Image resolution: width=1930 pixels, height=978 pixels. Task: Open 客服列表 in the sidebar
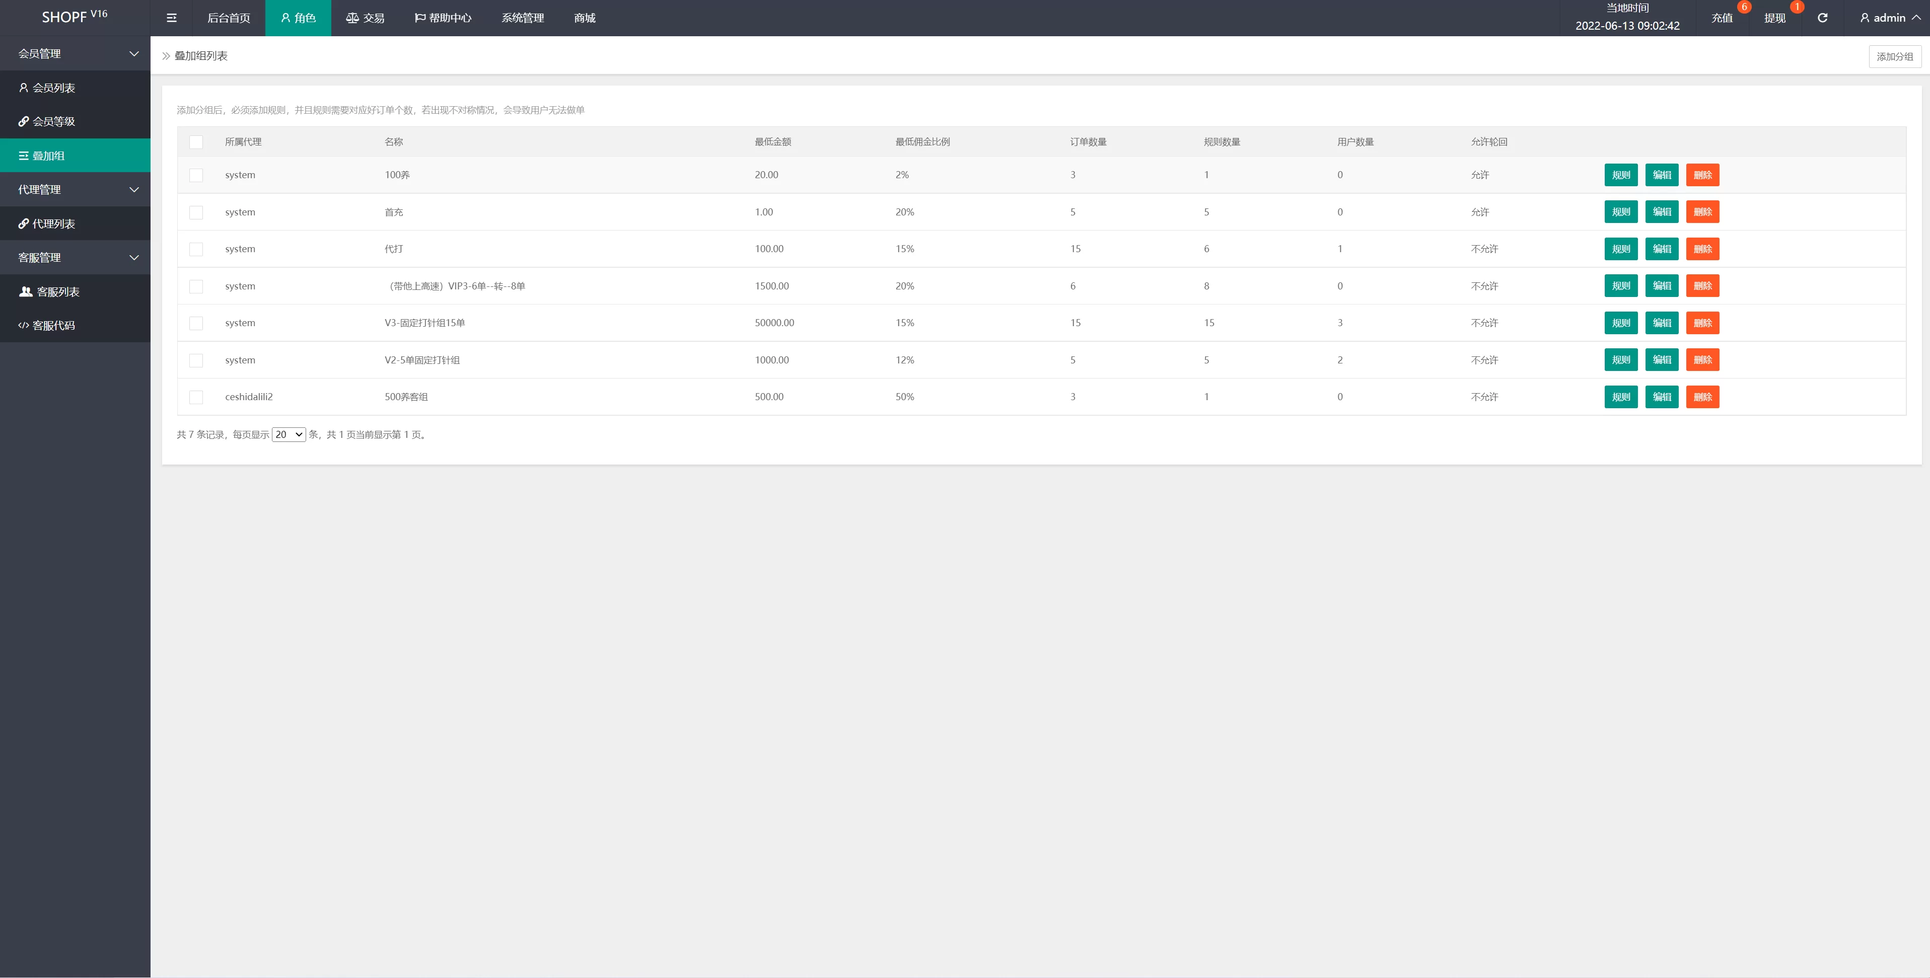click(x=58, y=291)
